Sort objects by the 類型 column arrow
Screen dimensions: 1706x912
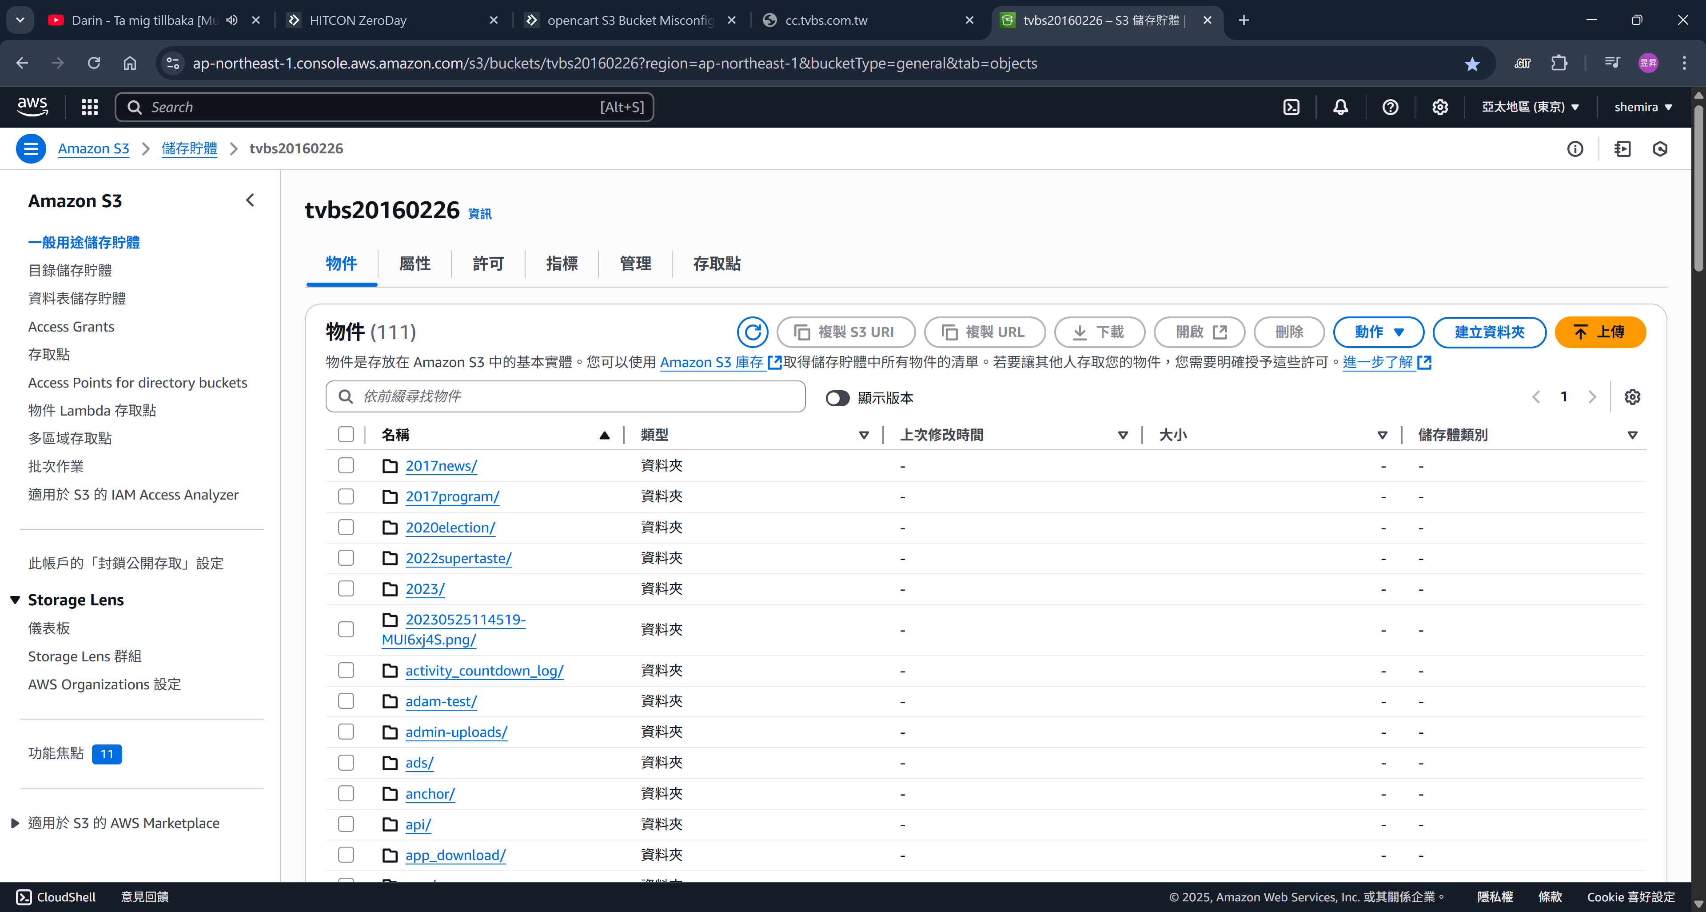864,435
